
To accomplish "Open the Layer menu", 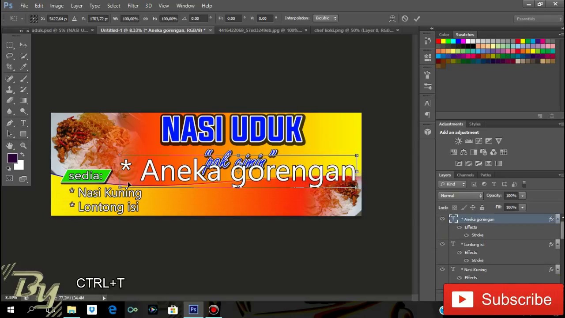I will point(76,6).
